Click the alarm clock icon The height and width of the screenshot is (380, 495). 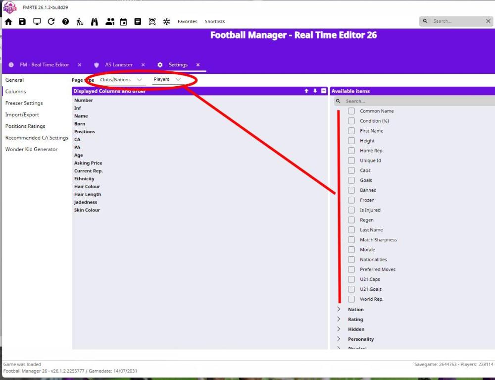[152, 21]
